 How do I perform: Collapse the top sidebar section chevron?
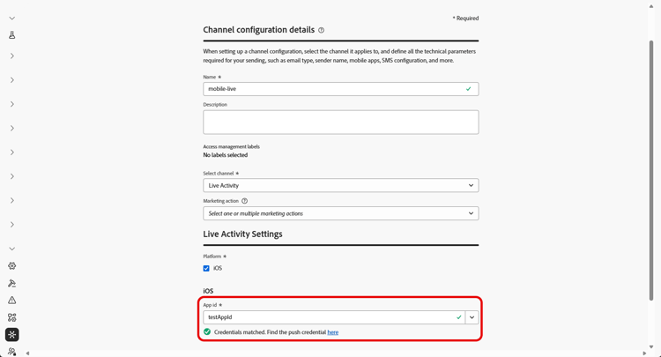coord(12,19)
